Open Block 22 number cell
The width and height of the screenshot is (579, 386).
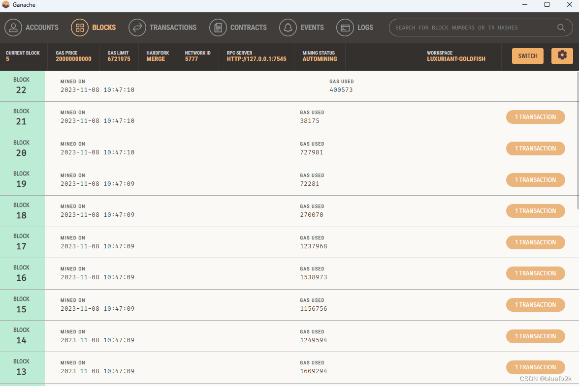click(x=22, y=86)
